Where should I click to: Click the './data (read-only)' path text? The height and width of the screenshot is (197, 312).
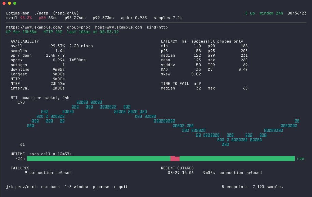[56, 13]
